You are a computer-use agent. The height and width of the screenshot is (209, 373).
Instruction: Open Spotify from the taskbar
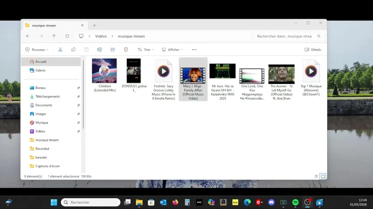[296, 202]
